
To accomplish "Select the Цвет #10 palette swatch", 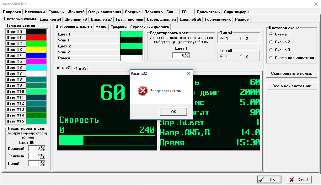I will [36, 91].
